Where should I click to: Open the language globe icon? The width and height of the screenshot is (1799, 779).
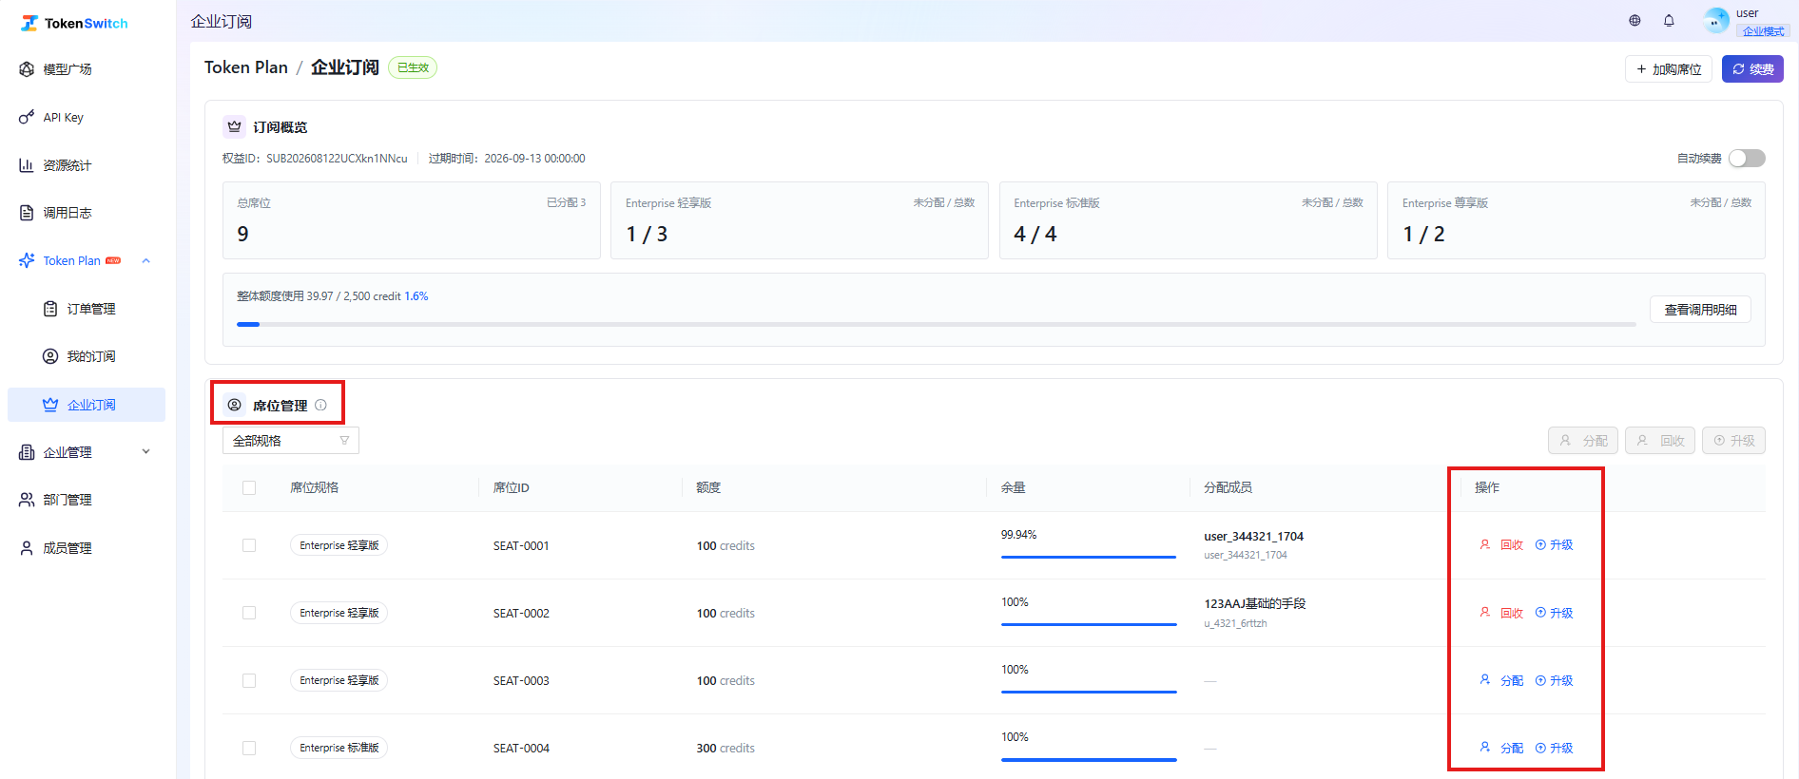[x=1635, y=20]
